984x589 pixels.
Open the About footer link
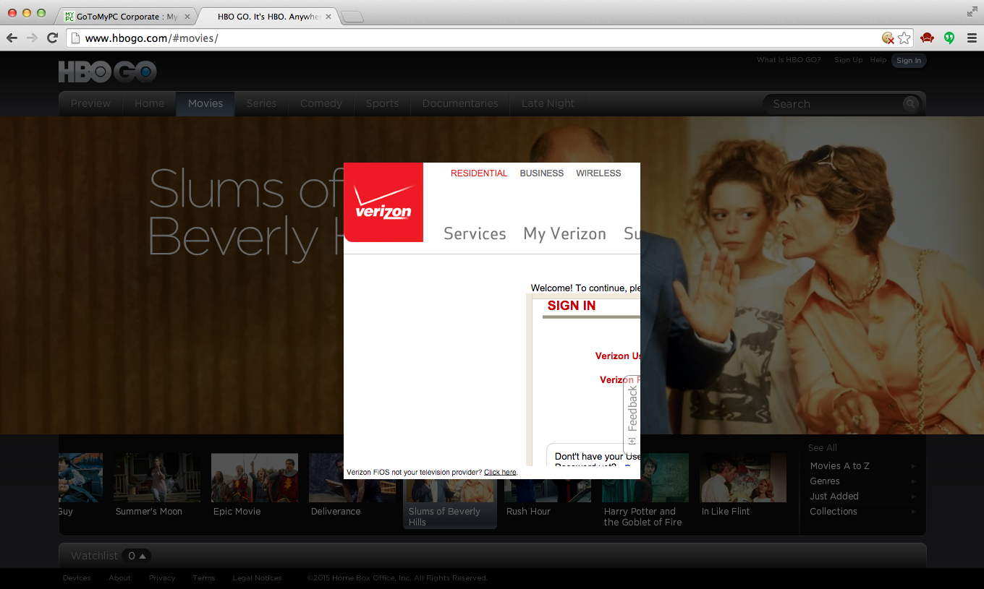point(119,578)
